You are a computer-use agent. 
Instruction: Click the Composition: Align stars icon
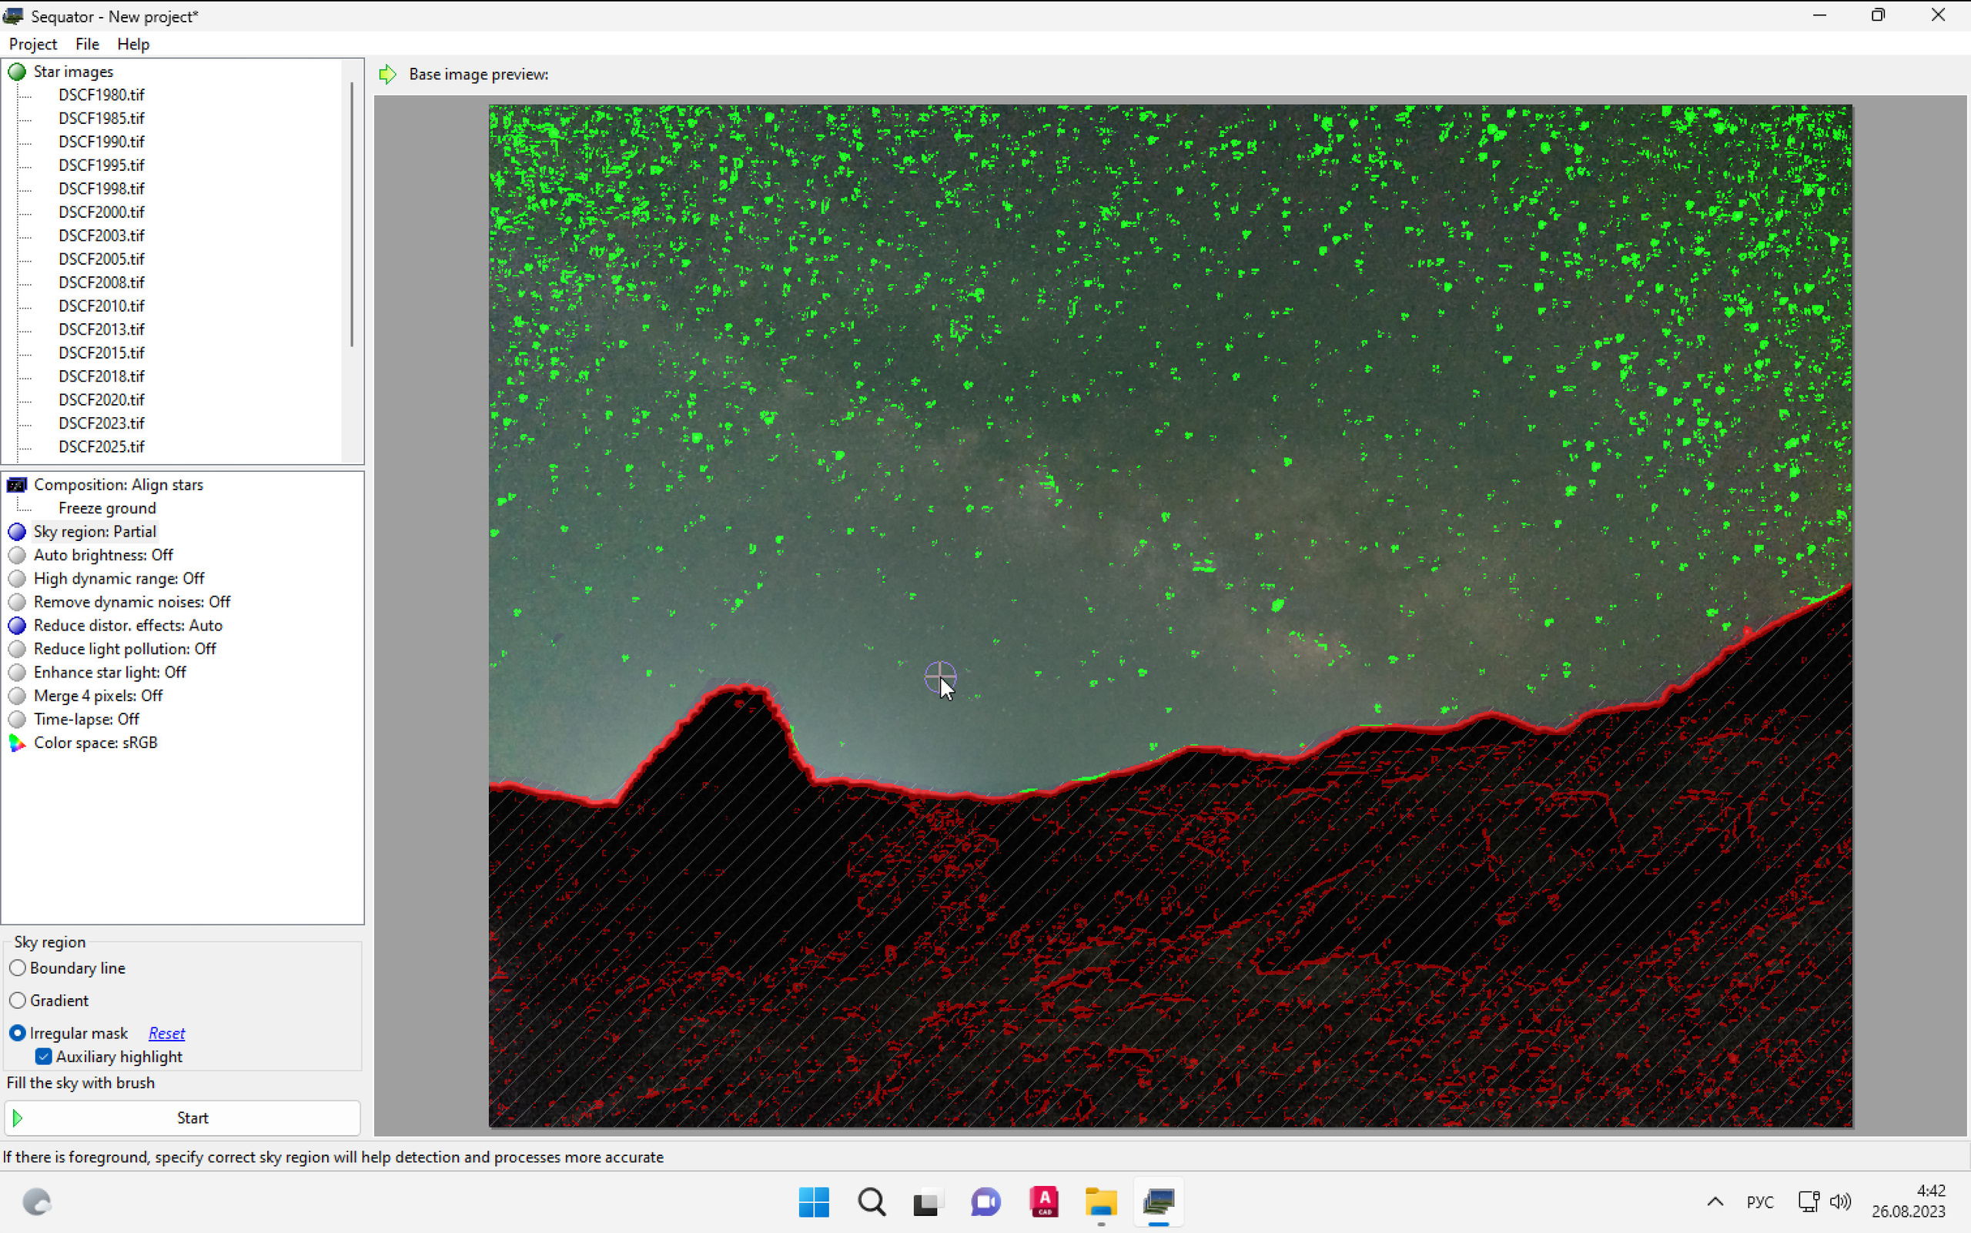[x=16, y=485]
